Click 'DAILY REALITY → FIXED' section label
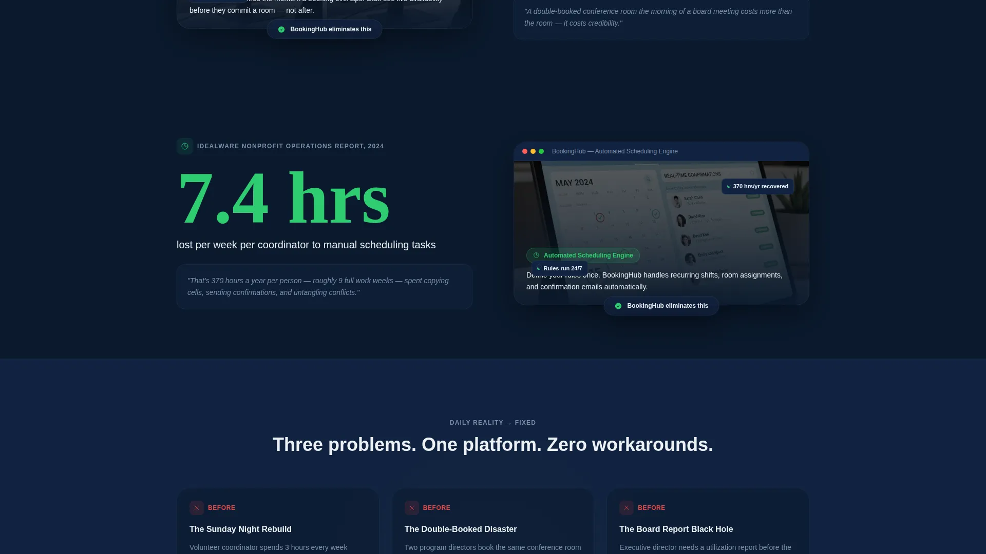986x554 pixels. pyautogui.click(x=493, y=423)
